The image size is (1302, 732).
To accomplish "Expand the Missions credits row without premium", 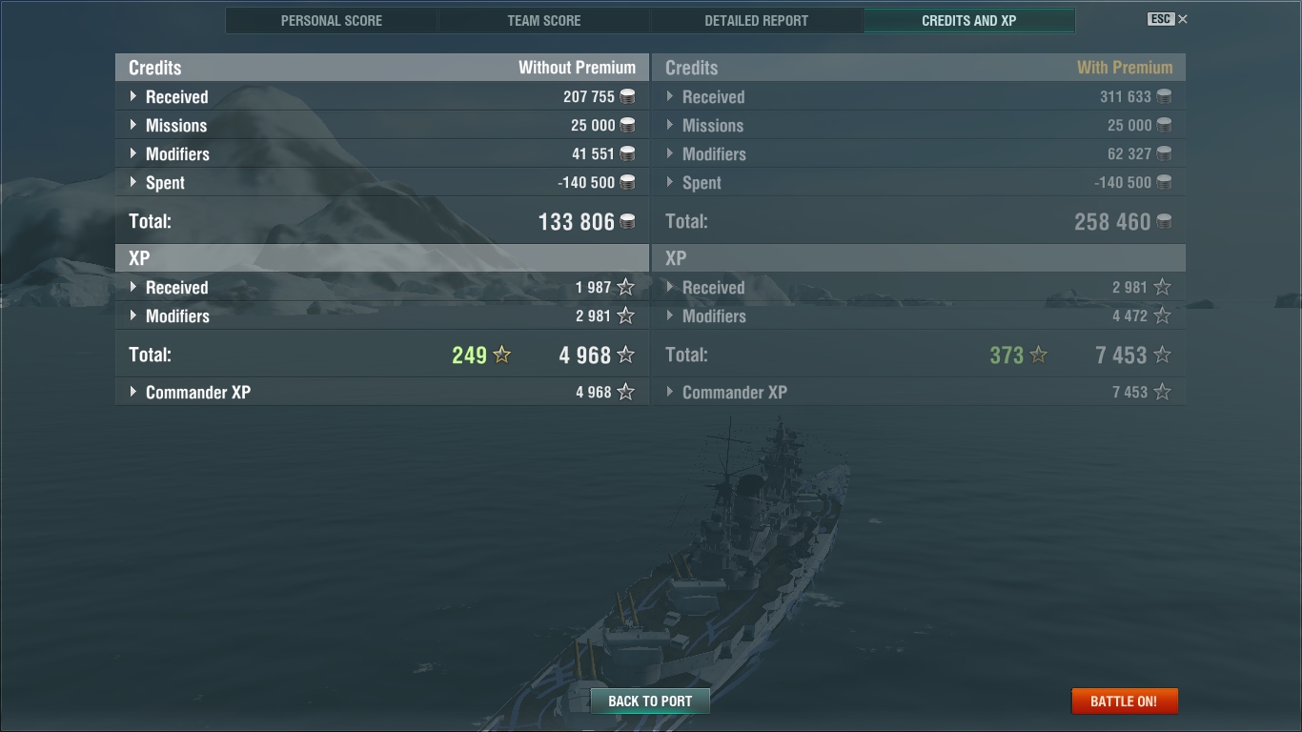I will click(x=382, y=125).
